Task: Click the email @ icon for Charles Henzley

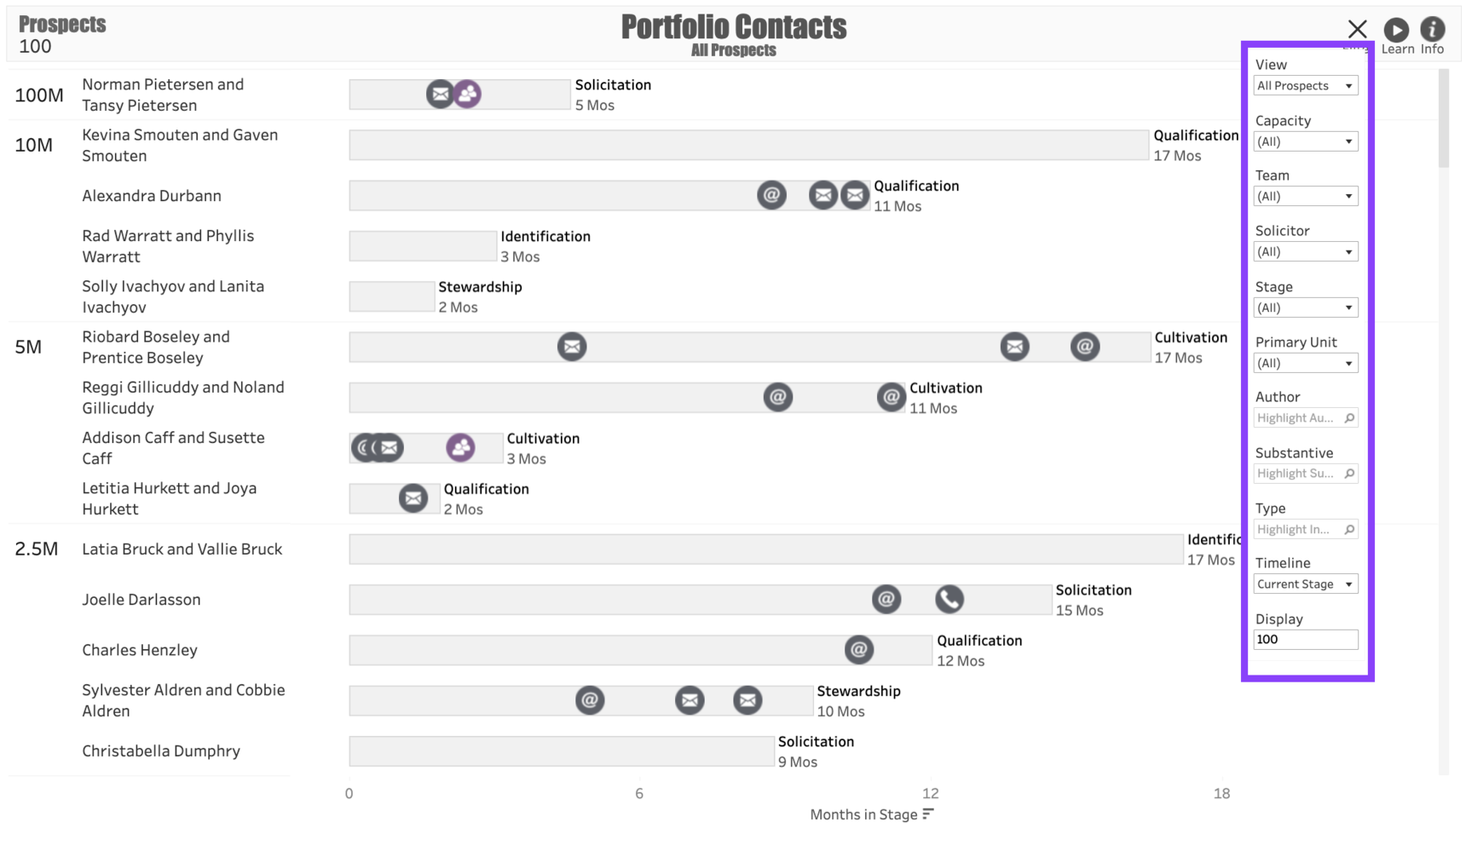Action: click(858, 650)
